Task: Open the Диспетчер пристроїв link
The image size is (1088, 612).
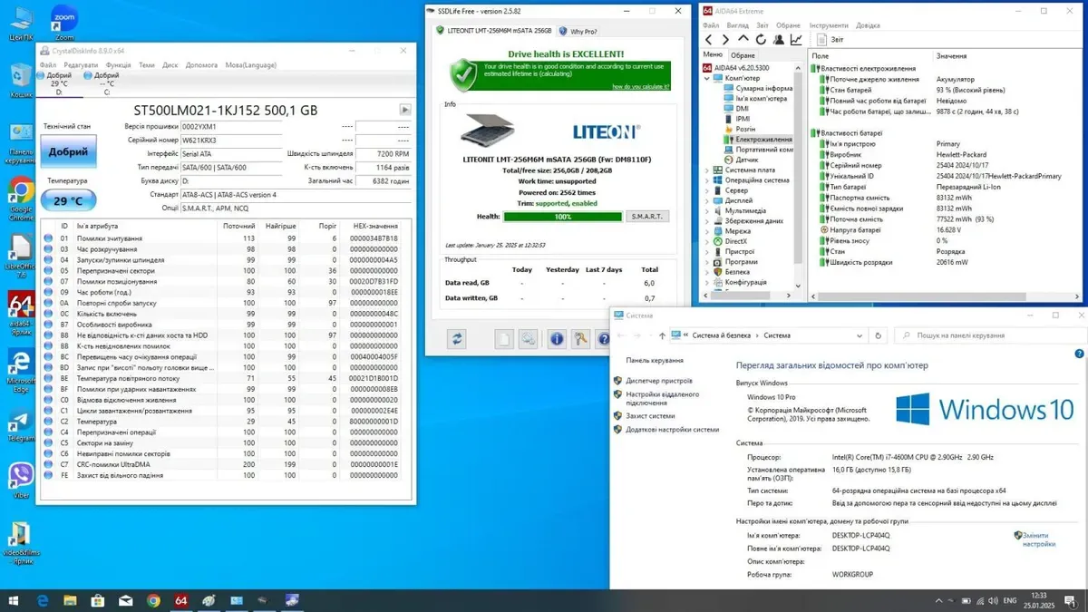Action: tap(658, 381)
